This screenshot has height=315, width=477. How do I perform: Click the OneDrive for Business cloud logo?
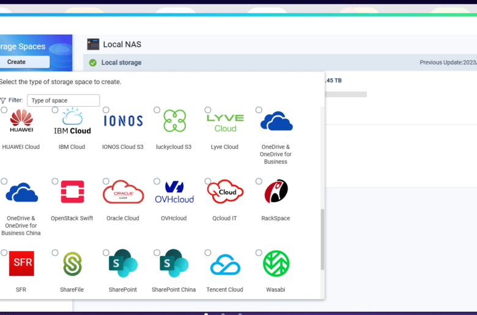(x=276, y=121)
